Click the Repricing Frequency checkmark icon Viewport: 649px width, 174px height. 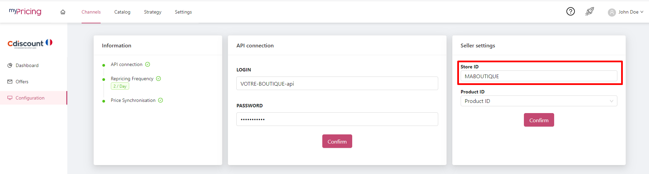pyautogui.click(x=158, y=79)
